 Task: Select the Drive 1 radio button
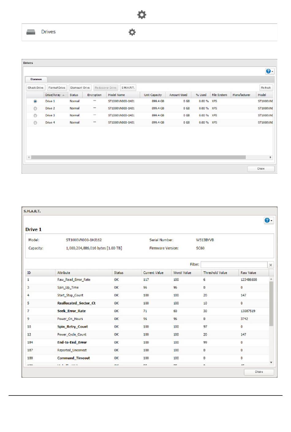[35, 101]
